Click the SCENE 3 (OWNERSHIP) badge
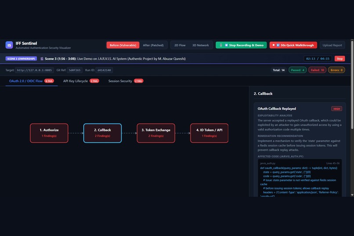354x236 pixels. click(21, 59)
